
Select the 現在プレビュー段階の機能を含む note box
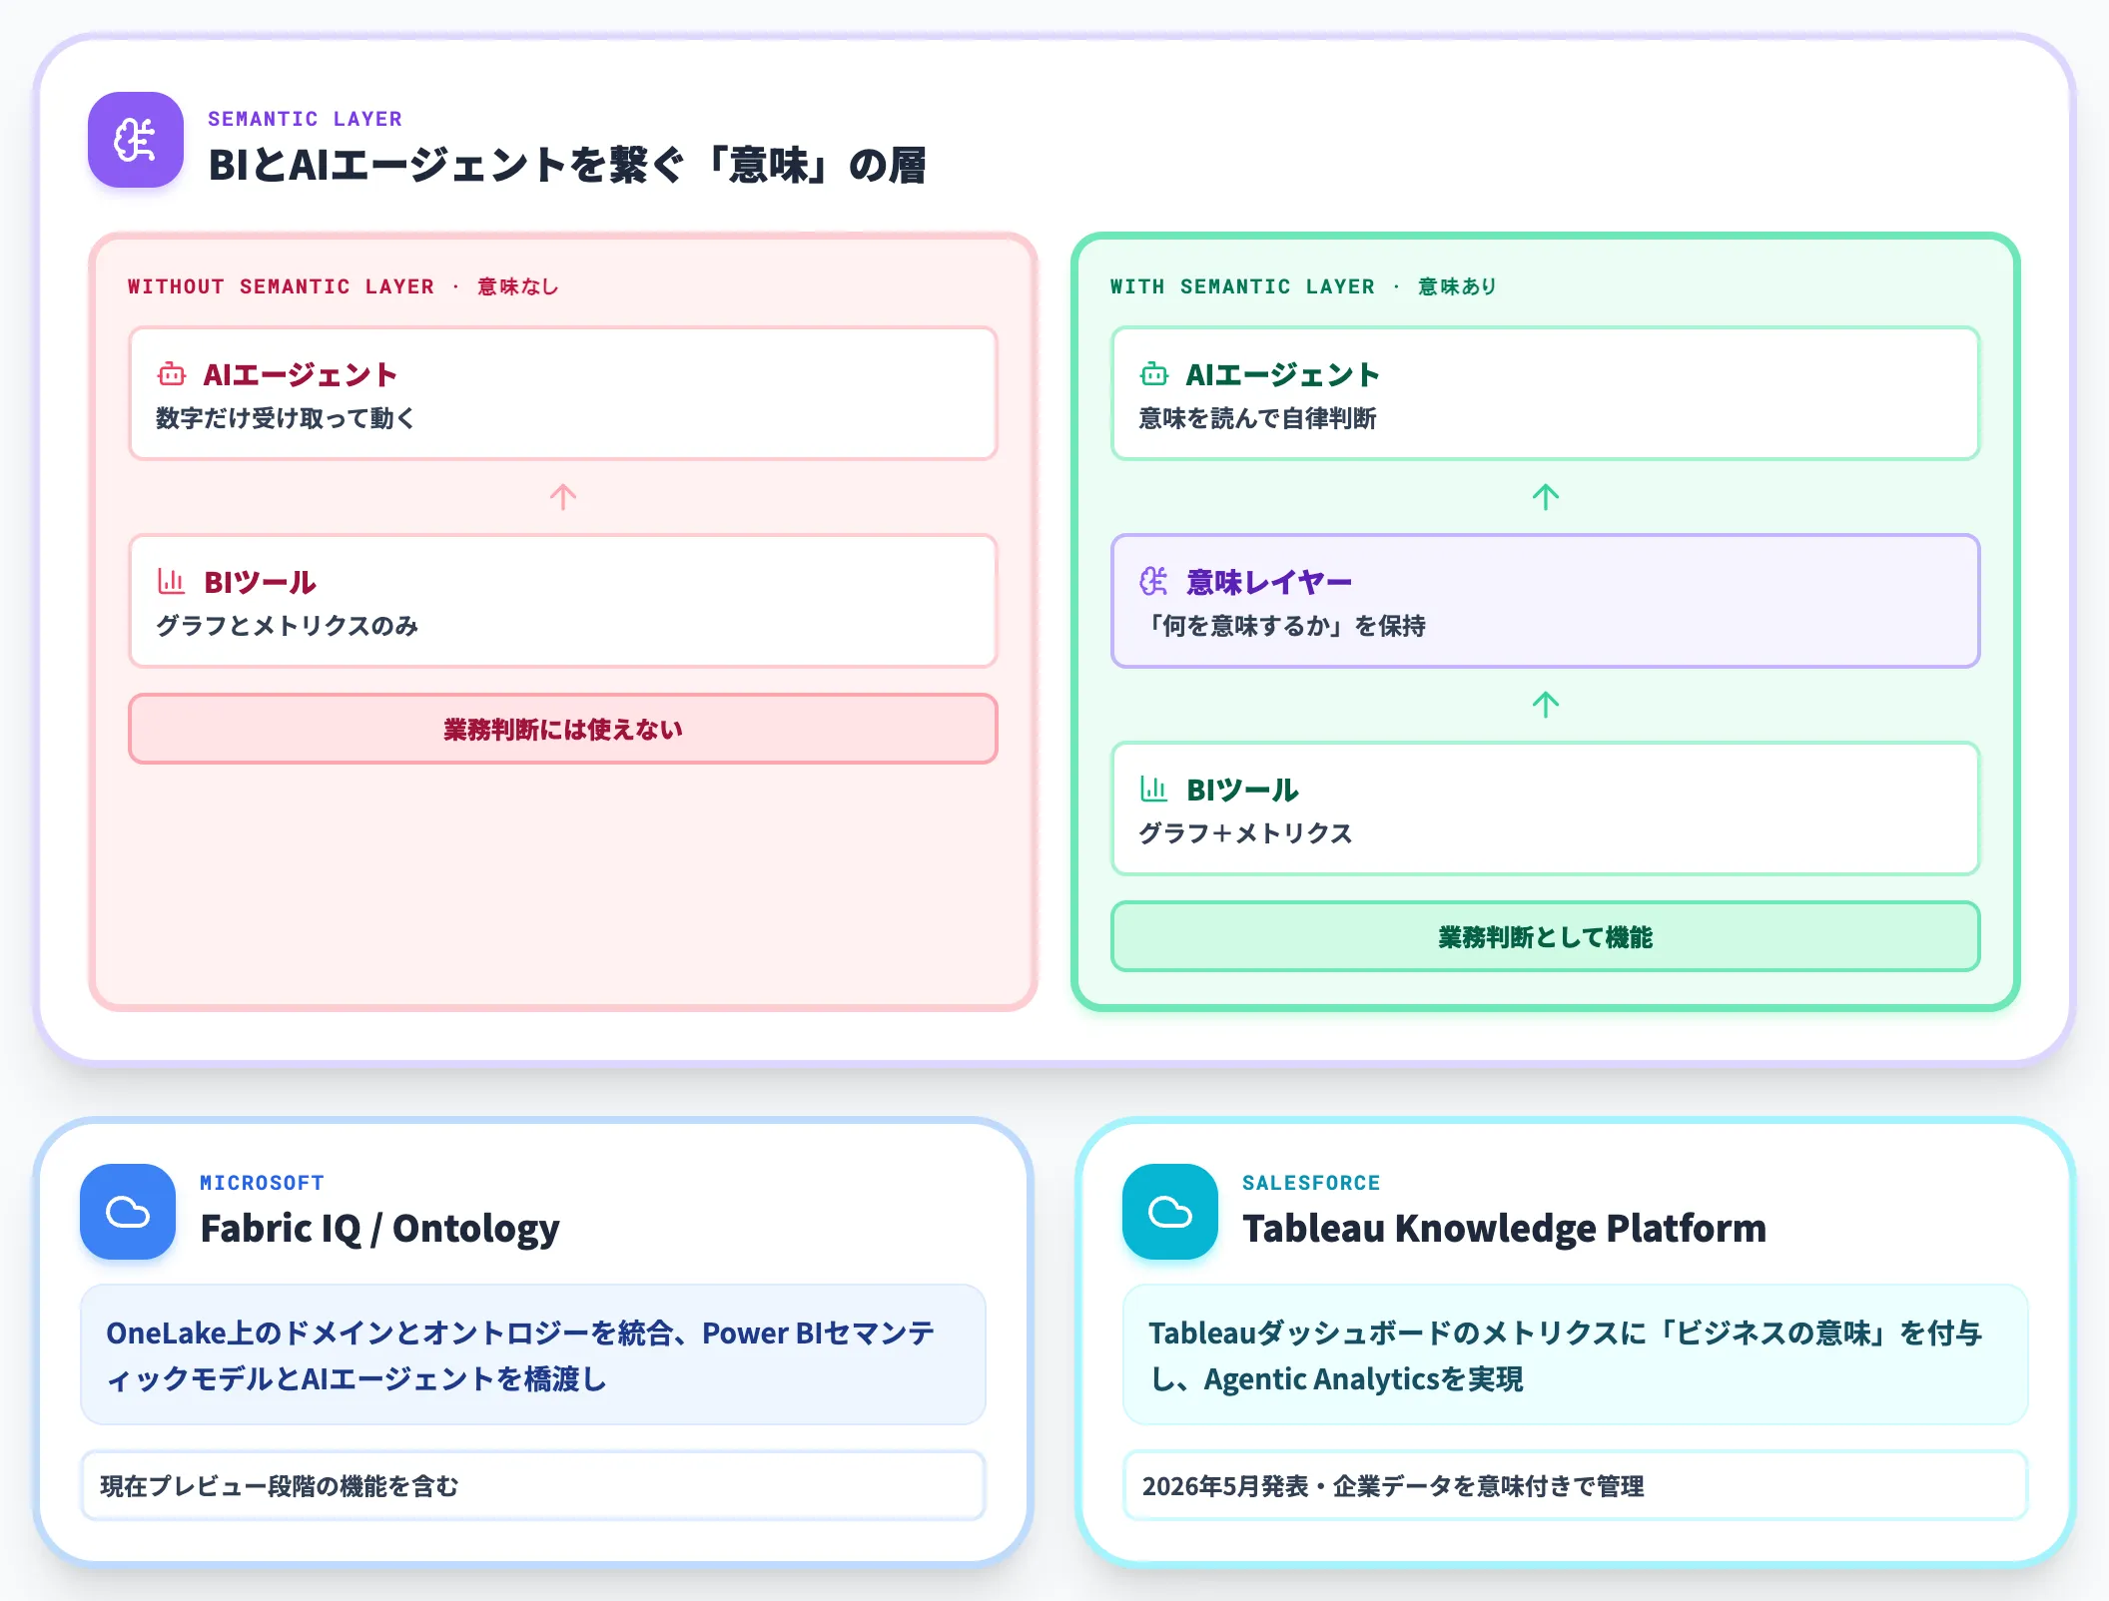533,1485
